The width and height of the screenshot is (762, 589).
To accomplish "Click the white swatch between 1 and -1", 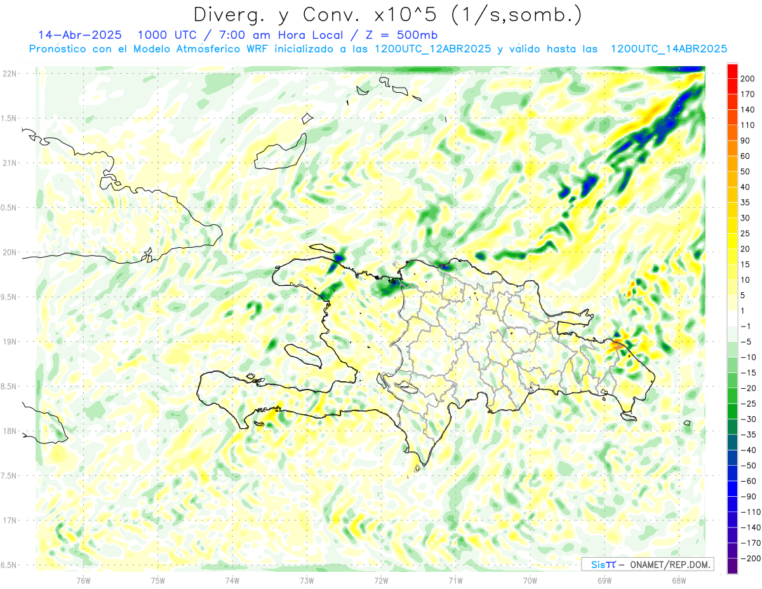I will click(732, 319).
